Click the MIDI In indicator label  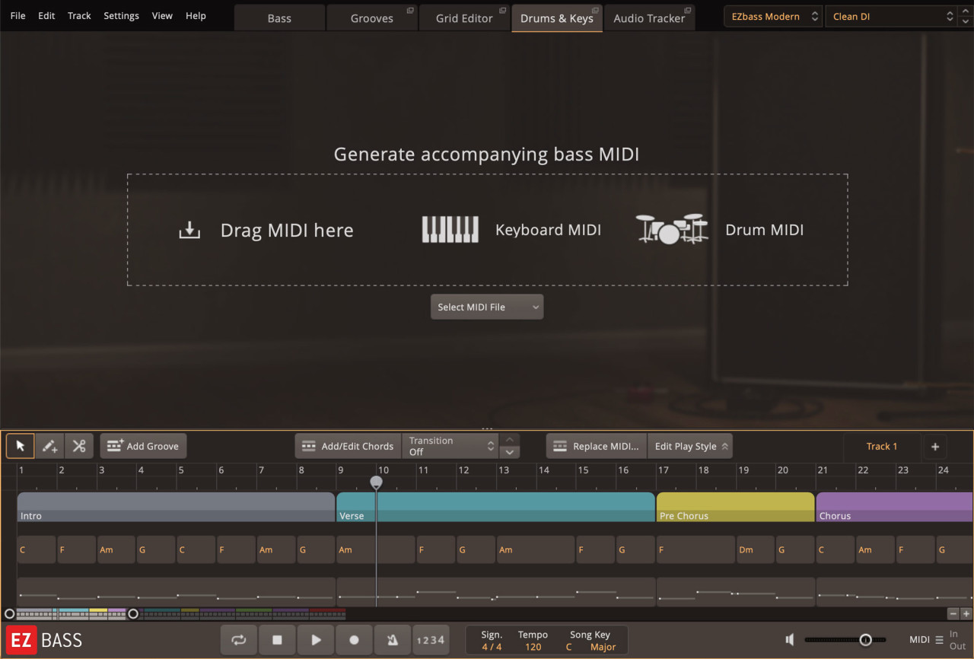pyautogui.click(x=953, y=634)
